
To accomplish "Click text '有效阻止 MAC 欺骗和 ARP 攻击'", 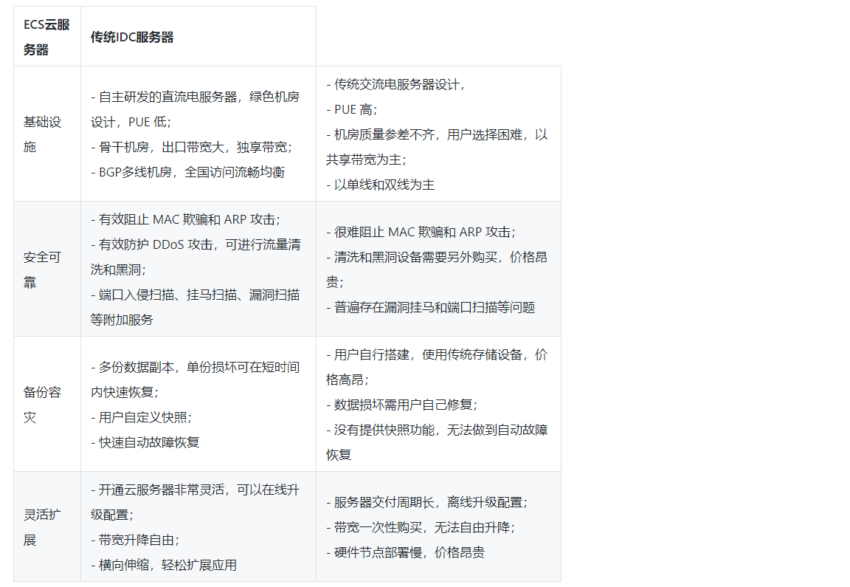I will pos(187,219).
